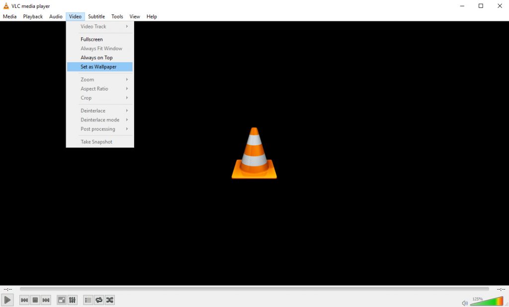Click the large VLC cone in video area
The image size is (509, 307).
[254, 153]
